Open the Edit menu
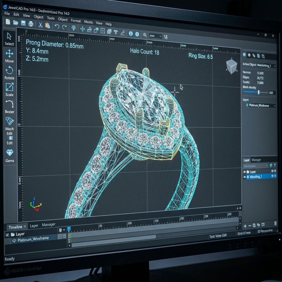 click(16, 14)
